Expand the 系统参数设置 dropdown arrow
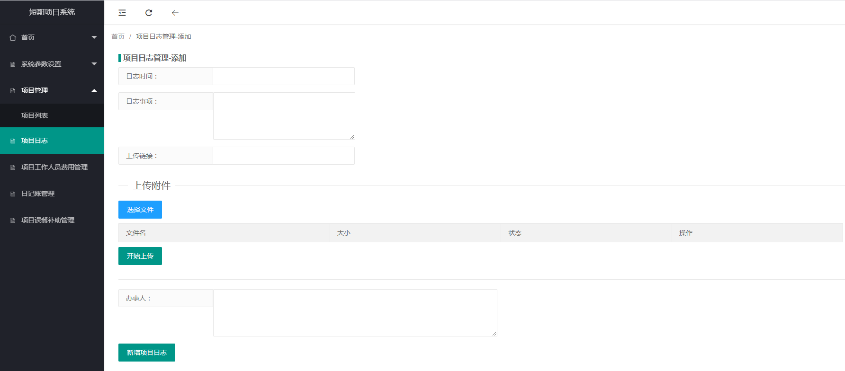Viewport: 845px width, 371px height. coord(94,64)
